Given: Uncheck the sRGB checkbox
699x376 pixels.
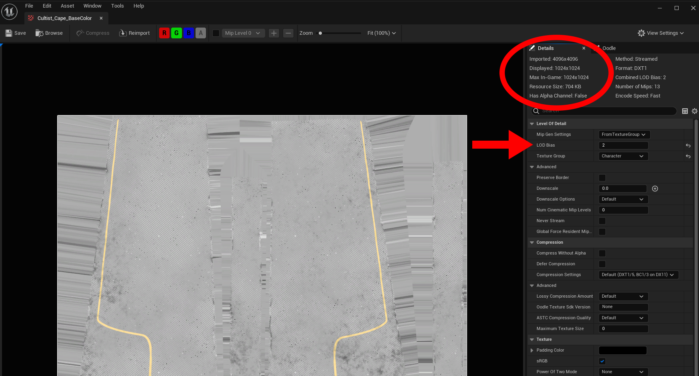Looking at the screenshot, I should point(602,361).
